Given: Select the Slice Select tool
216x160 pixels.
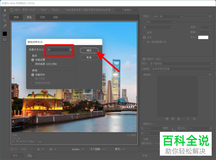Looking at the screenshot, I should click(x=5, y=15).
